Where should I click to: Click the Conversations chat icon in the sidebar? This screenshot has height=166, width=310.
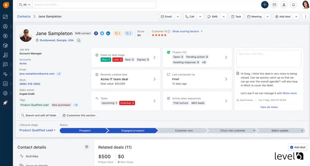coord(6,65)
